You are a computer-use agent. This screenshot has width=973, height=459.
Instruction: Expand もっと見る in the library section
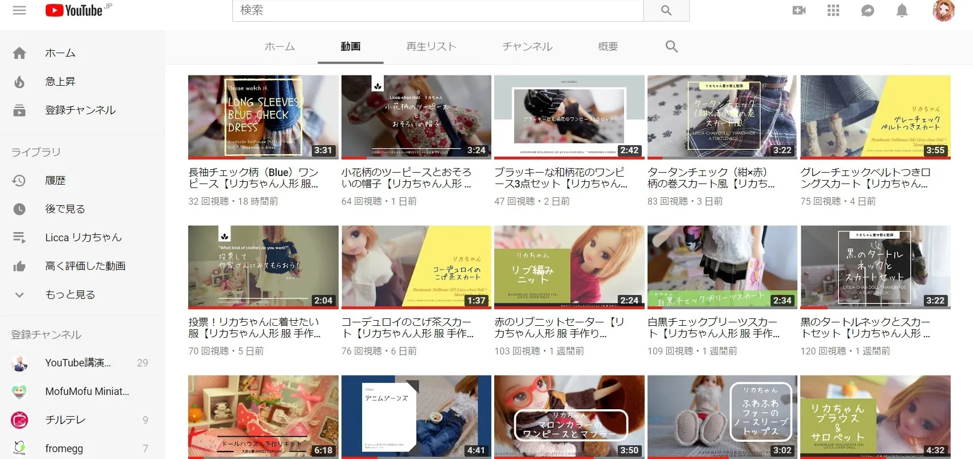pyautogui.click(x=70, y=294)
